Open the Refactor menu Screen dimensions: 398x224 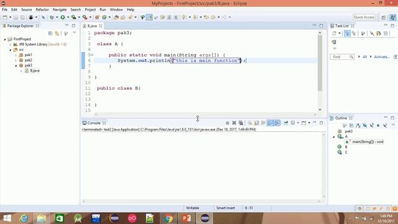tap(42, 10)
